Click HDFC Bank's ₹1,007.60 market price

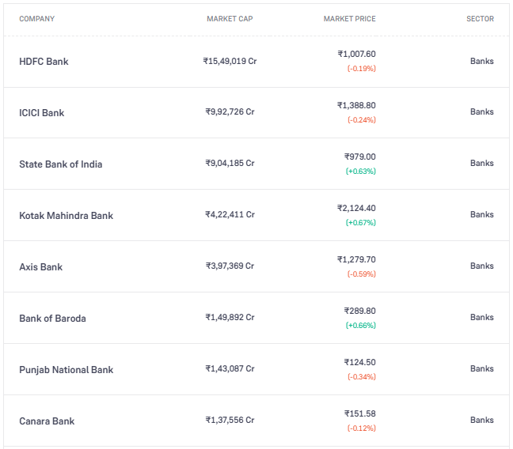click(356, 55)
